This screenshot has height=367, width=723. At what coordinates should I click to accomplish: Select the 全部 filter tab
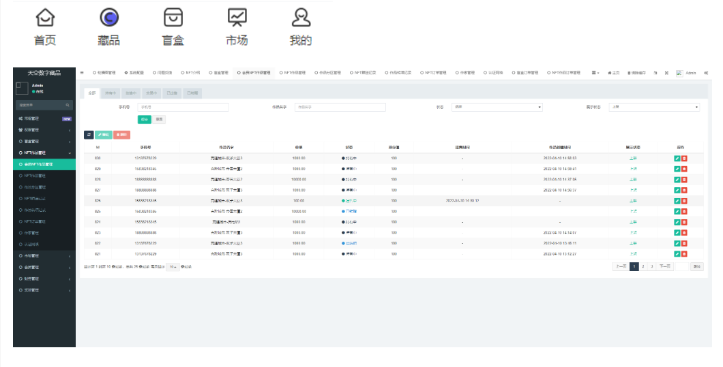coord(92,93)
